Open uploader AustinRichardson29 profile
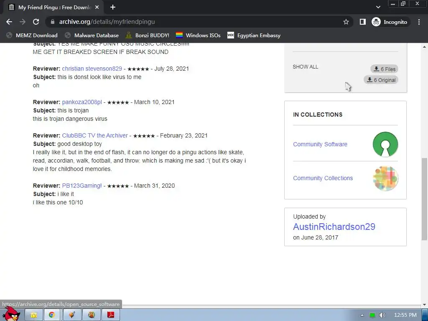428x321 pixels. click(334, 227)
